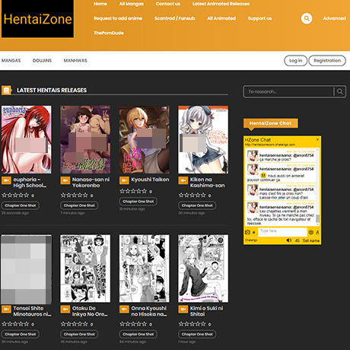
Task: Open Chapter One Shot for Kimi o Suki ni Shitai
Action: (x=197, y=334)
